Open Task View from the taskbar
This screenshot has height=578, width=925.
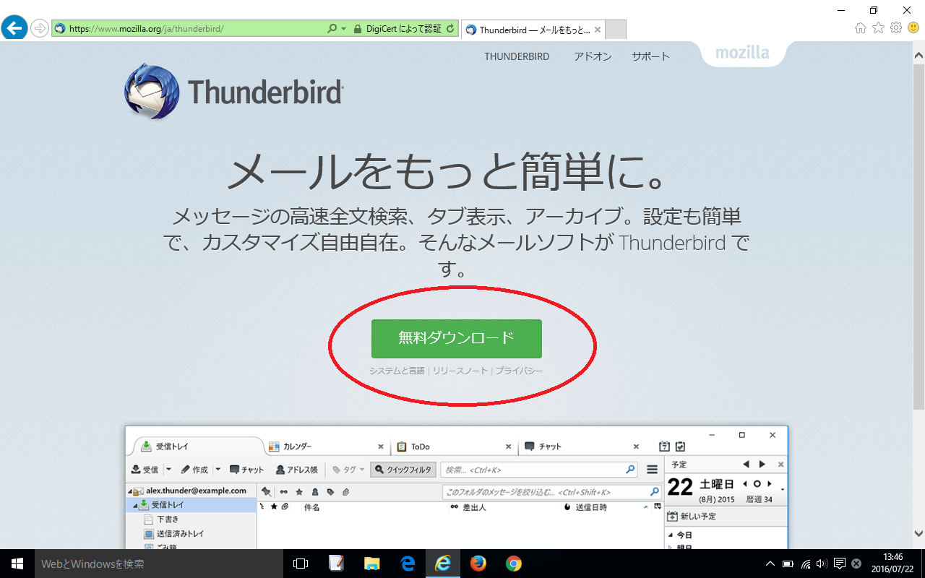[x=301, y=564]
